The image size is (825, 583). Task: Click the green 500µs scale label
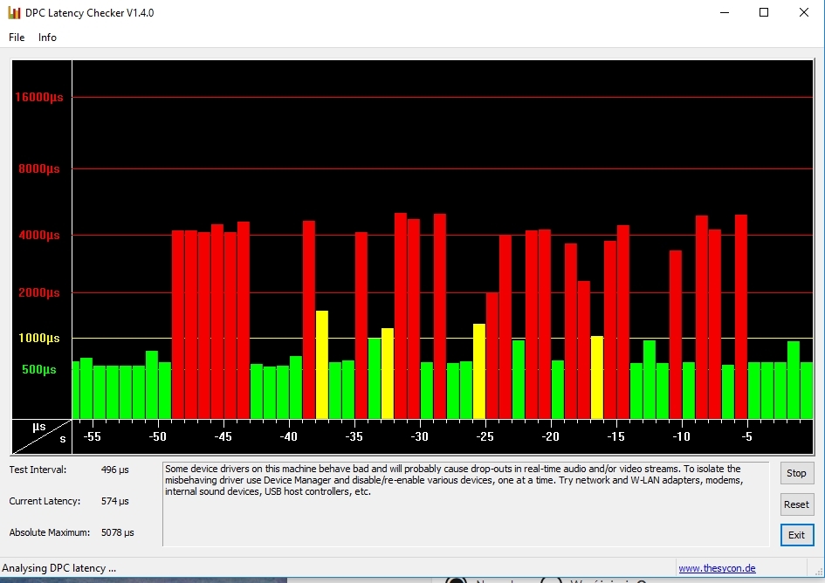click(x=39, y=369)
